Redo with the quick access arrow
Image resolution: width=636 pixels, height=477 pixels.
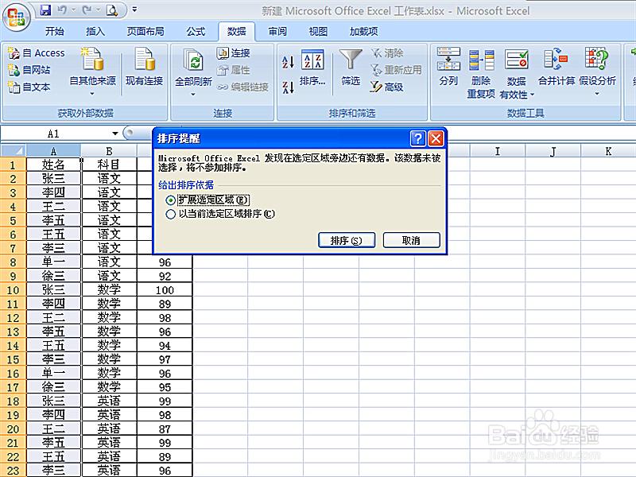pos(87,10)
